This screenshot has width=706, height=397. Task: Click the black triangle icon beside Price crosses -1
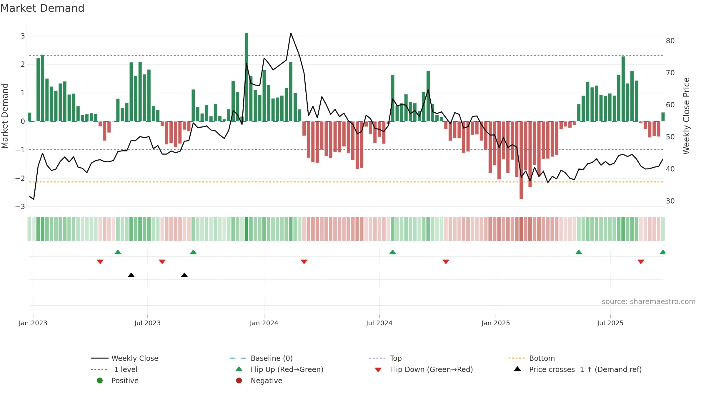click(x=517, y=369)
